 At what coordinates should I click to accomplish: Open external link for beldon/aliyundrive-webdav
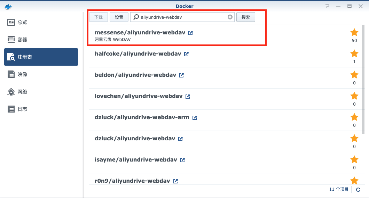[181, 75]
